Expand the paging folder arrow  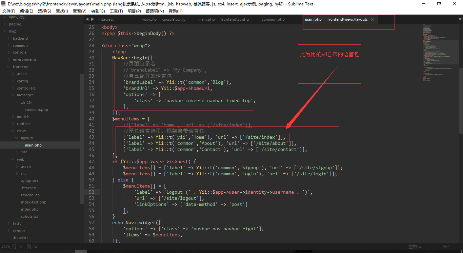[x=4, y=24]
